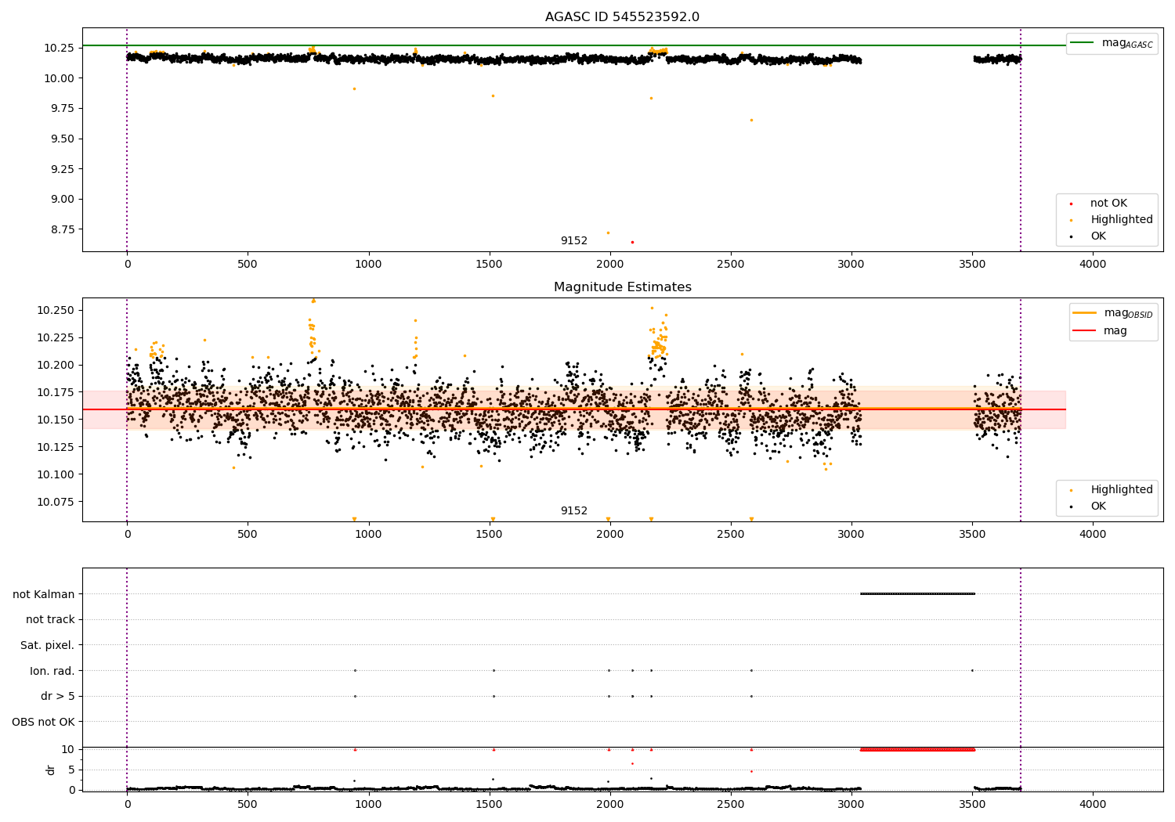
Task: Click 'Highlighted' in the Magnitude Estimates legend
Action: coord(1121,490)
